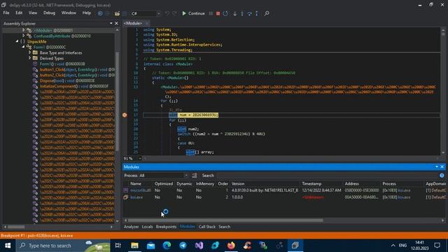This screenshot has height=252, width=448.
Task: Collapse the UnpackMe namespace node
Action: [17, 41]
